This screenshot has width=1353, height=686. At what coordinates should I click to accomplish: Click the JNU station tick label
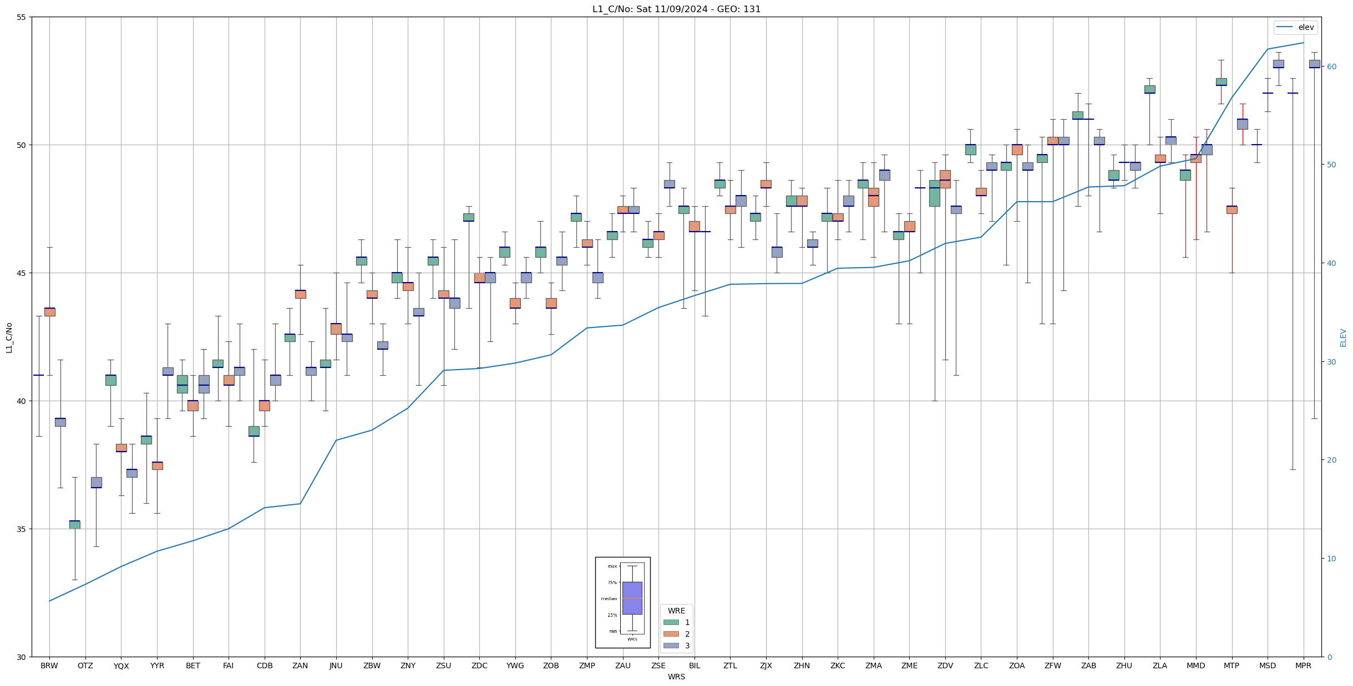tap(336, 665)
